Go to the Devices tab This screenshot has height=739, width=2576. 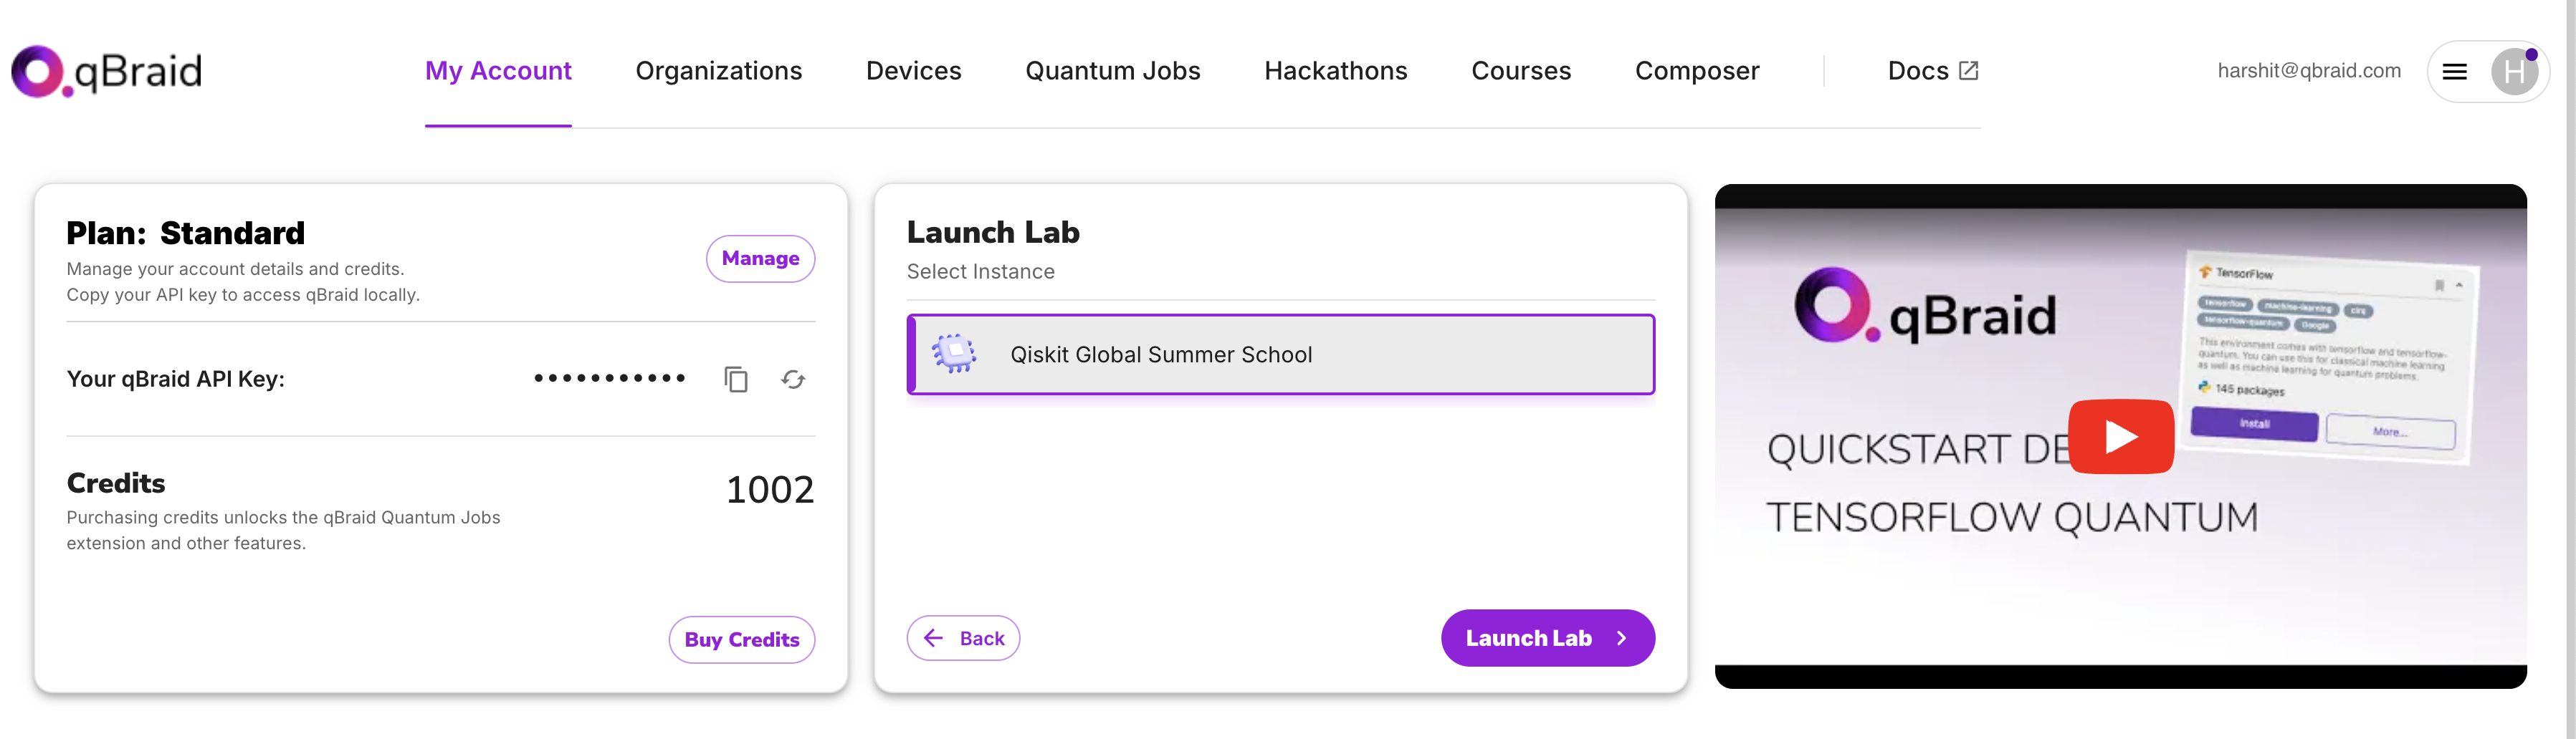coord(914,71)
